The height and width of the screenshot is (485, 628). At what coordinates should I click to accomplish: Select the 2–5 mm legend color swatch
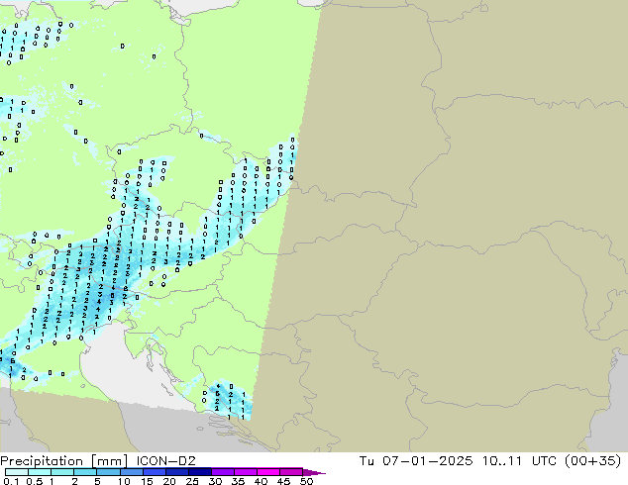tap(85, 472)
